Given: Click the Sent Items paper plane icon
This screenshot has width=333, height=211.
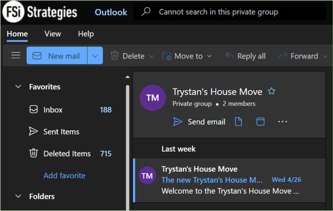Looking at the screenshot, I should 33,131.
